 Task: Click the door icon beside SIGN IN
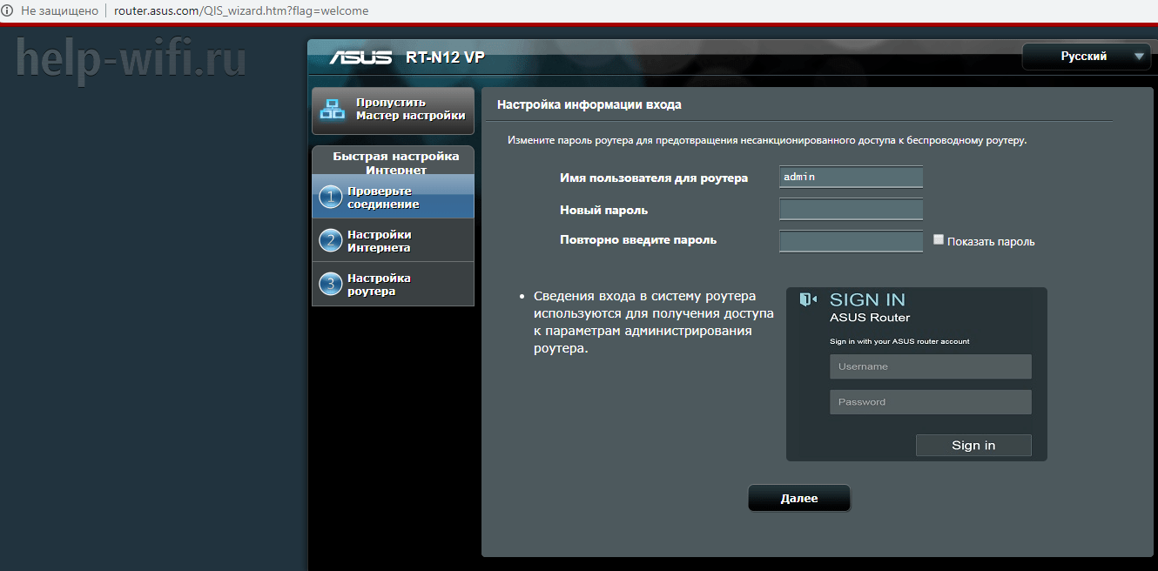[x=808, y=299]
